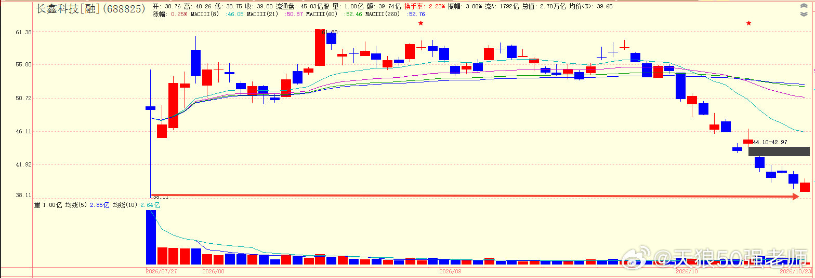Click the 均线(10) 2.64亿 volume average label
This screenshot has height=278, width=815.
pos(136,205)
